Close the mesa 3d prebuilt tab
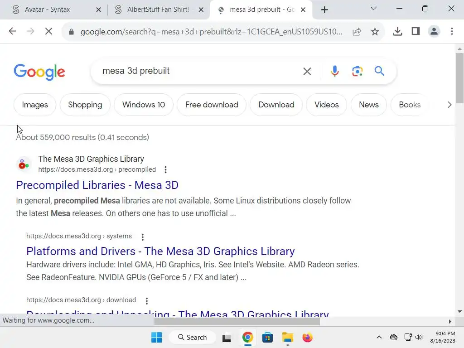Viewport: 464px width, 348px height. tap(303, 10)
